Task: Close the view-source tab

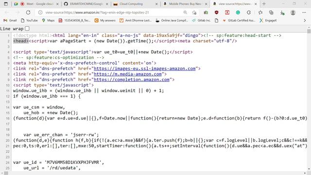Action: pos(256,4)
